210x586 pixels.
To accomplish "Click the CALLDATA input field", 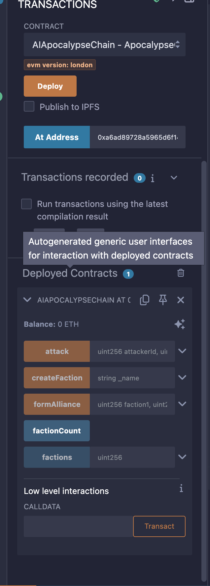I will tap(78, 526).
